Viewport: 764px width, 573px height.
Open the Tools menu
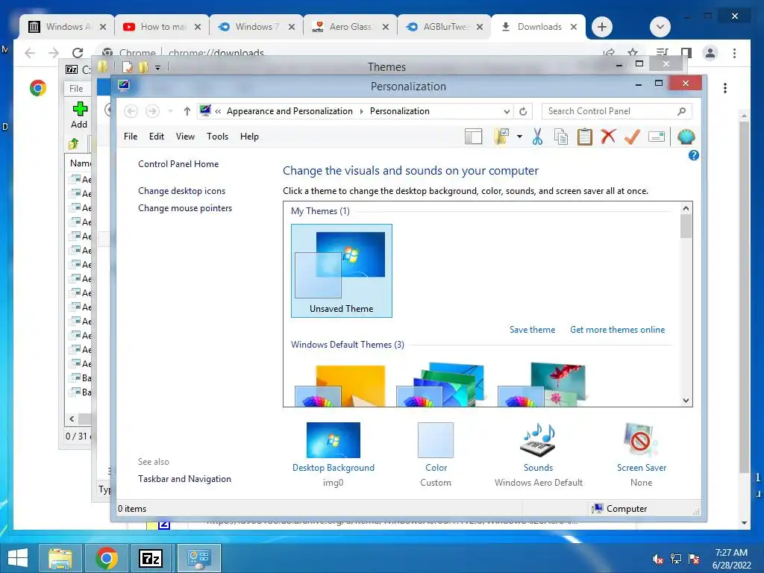[x=217, y=137]
